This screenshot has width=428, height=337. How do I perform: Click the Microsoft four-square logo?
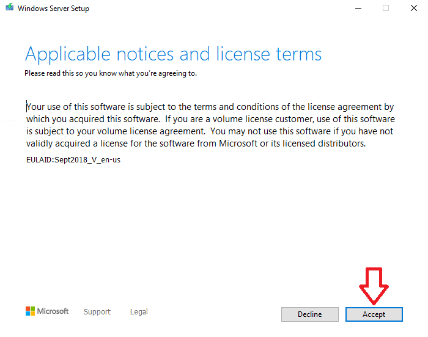point(30,311)
